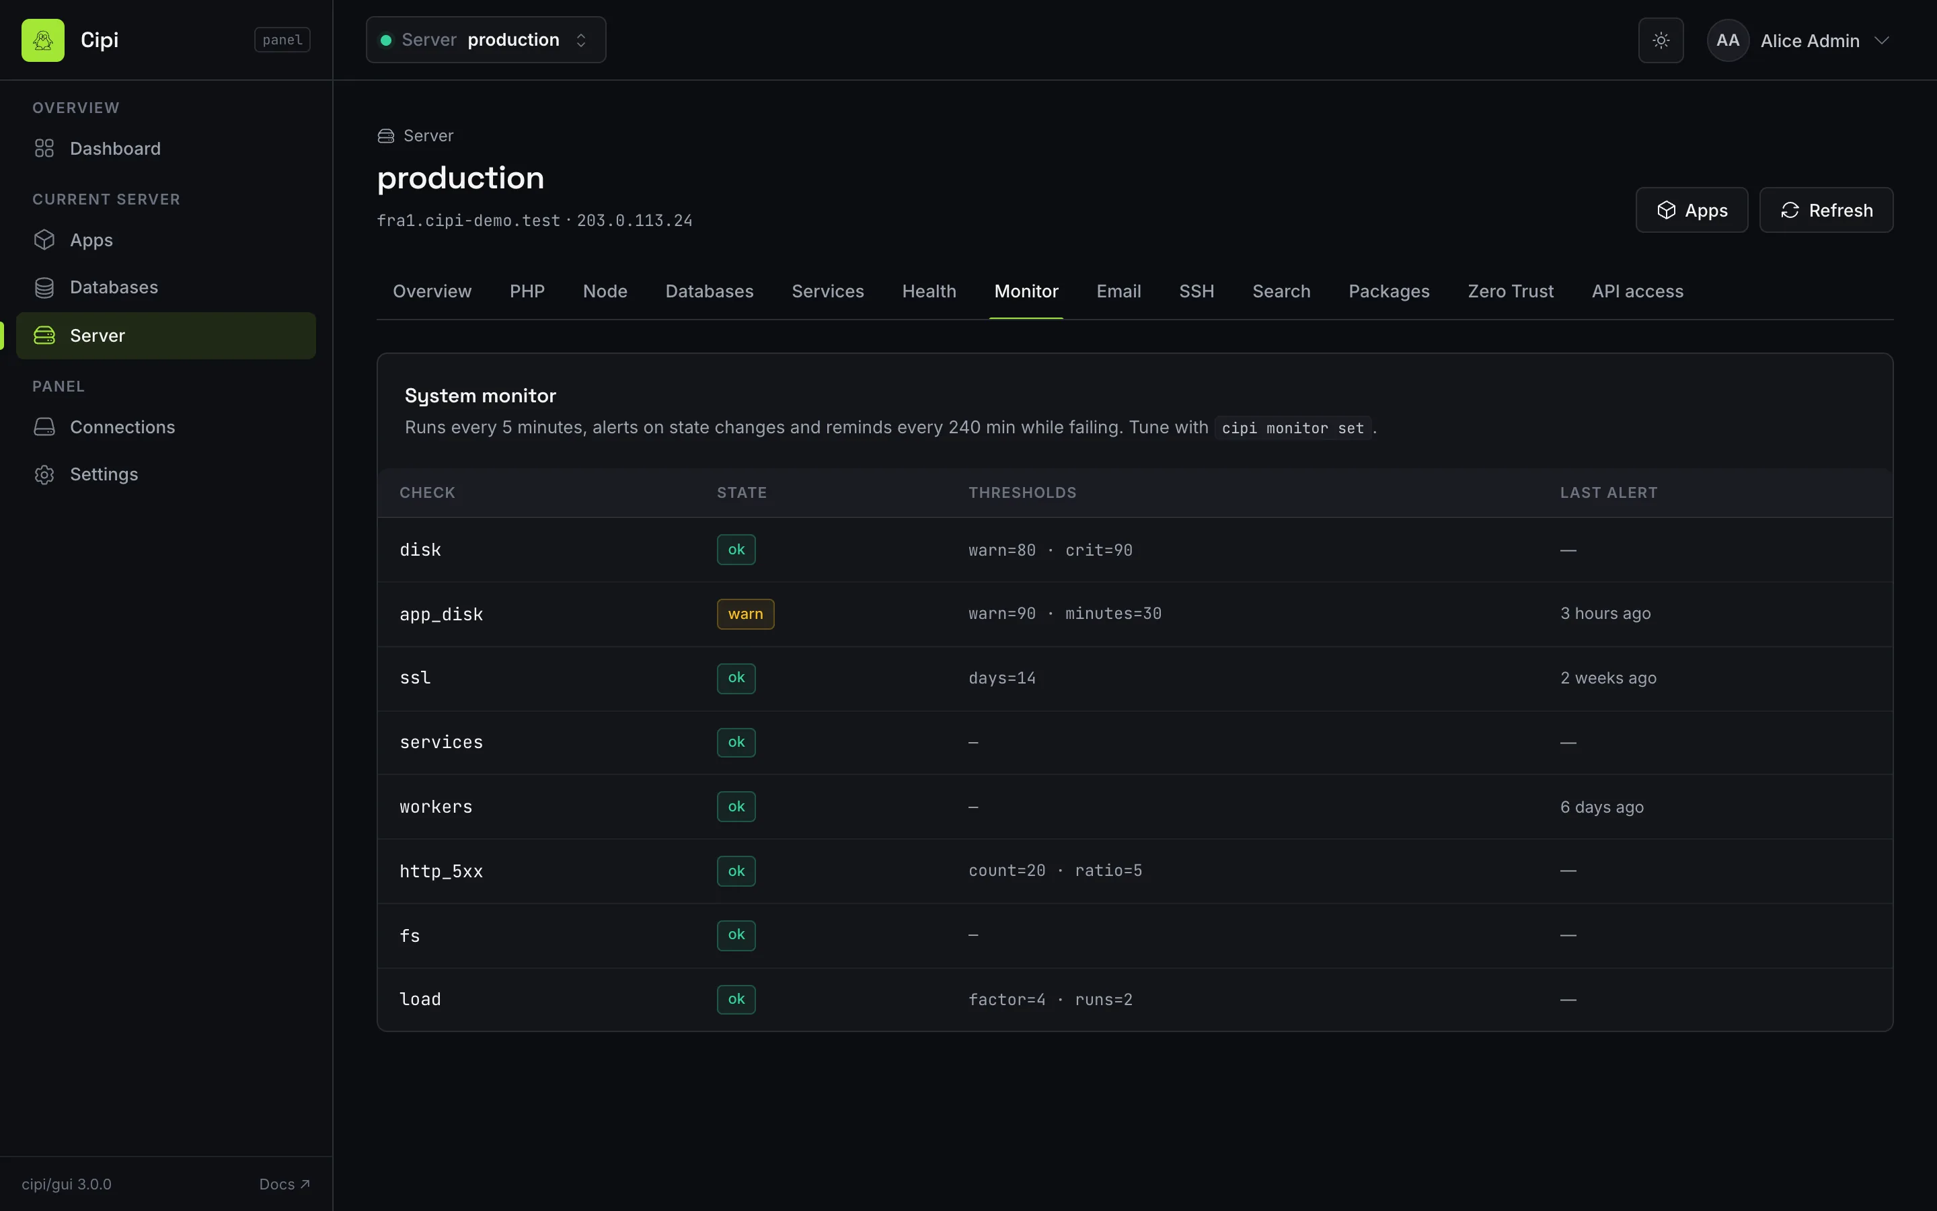Select the Monitor tab
This screenshot has height=1211, width=1937.
tap(1026, 291)
